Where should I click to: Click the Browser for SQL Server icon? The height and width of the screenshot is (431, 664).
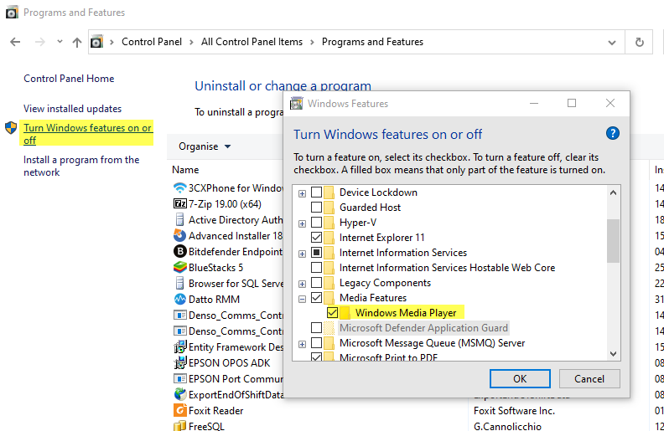click(x=180, y=283)
